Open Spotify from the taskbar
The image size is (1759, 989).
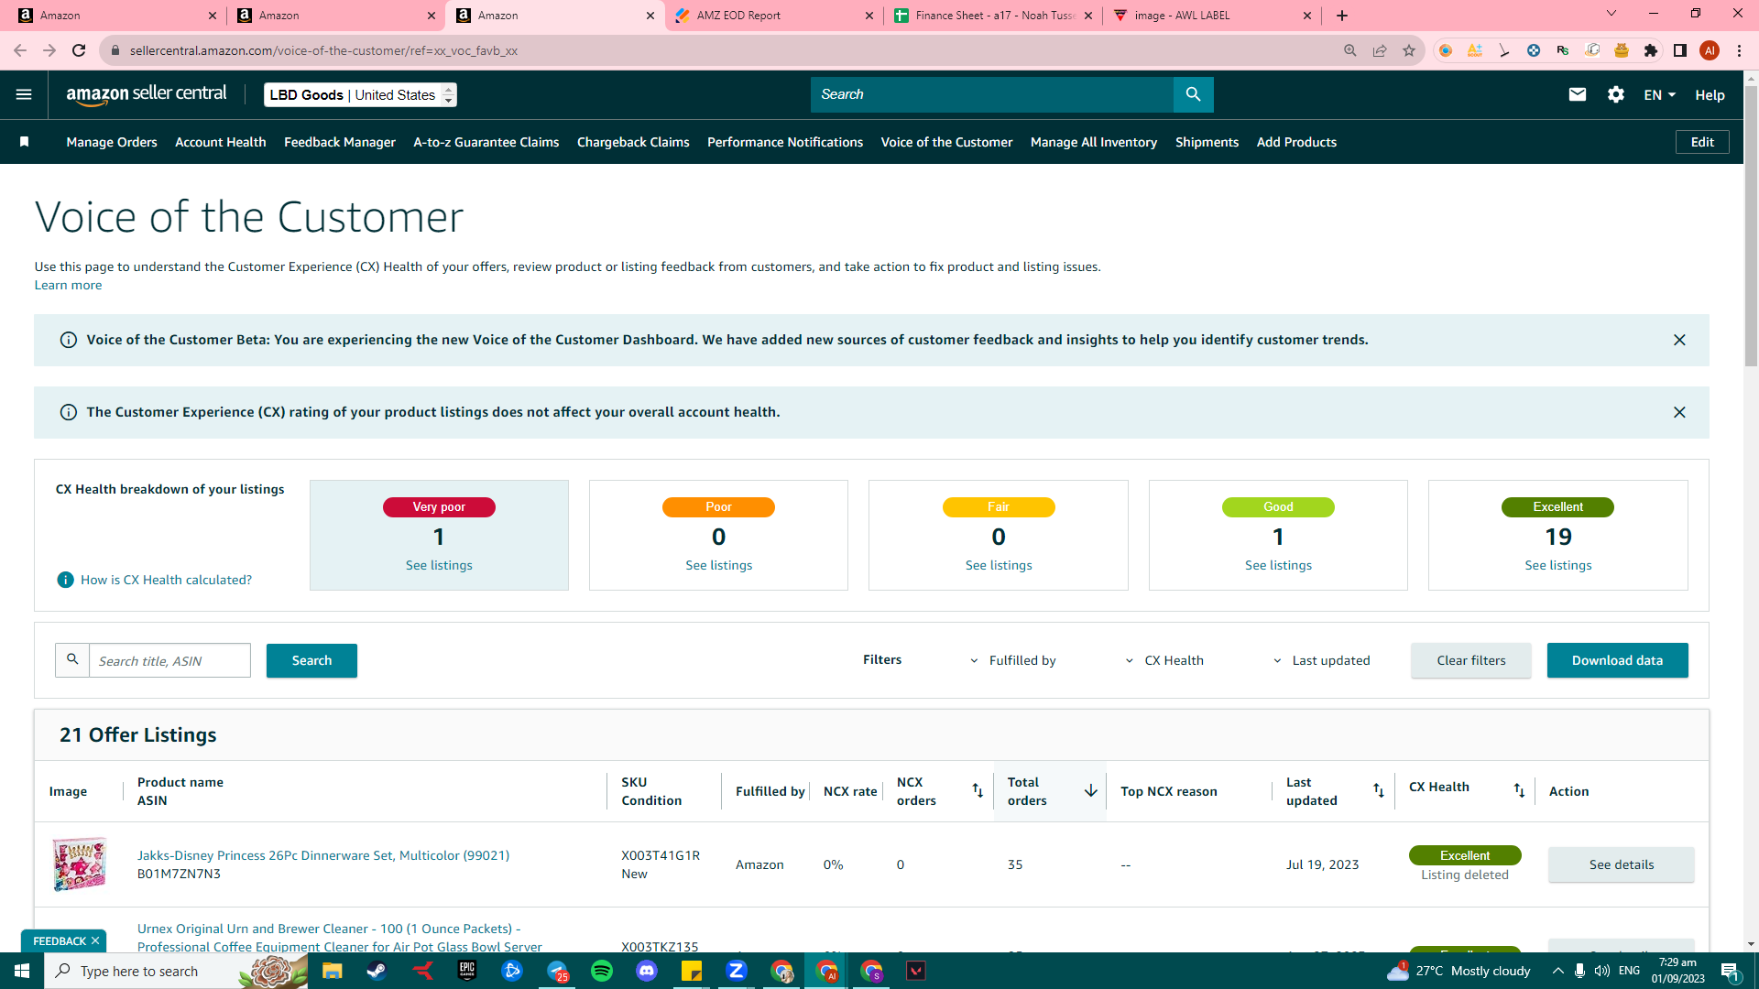coord(602,971)
